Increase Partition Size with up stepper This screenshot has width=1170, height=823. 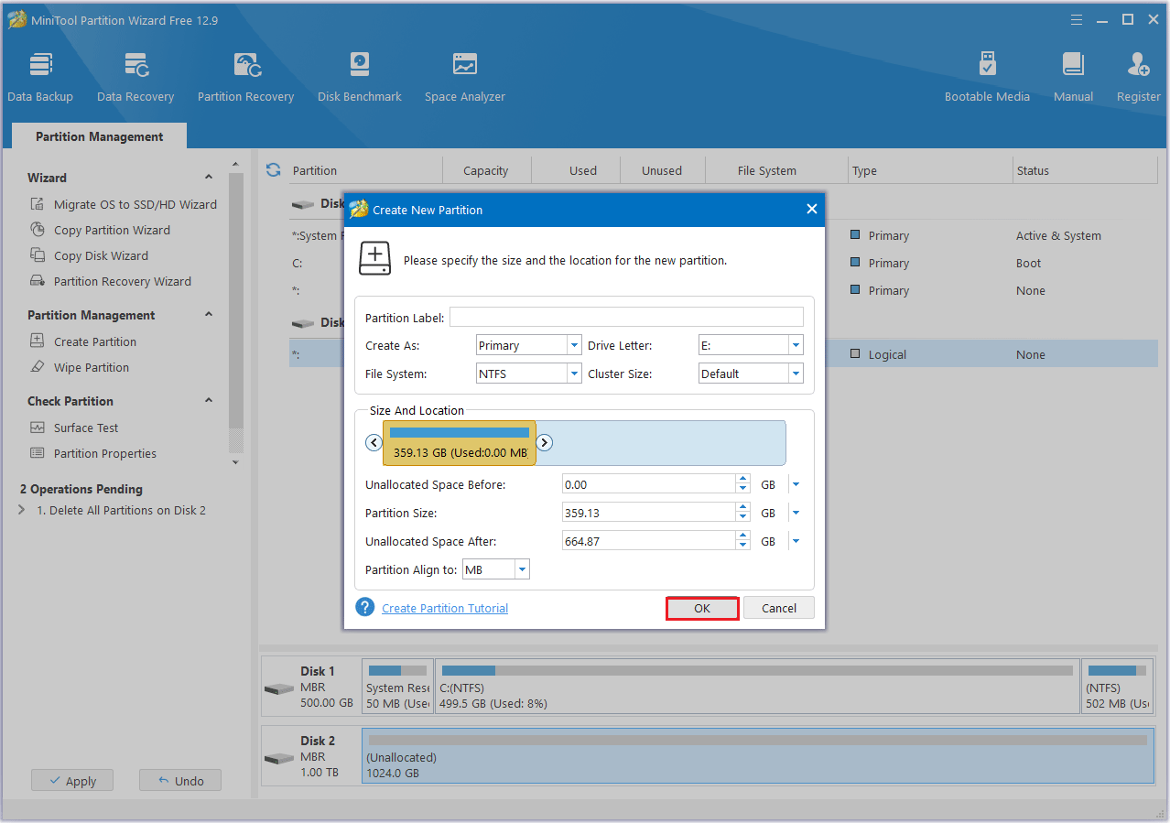coord(743,508)
